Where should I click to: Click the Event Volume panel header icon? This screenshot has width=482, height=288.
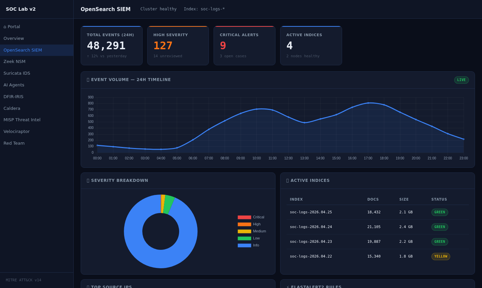[x=88, y=79]
